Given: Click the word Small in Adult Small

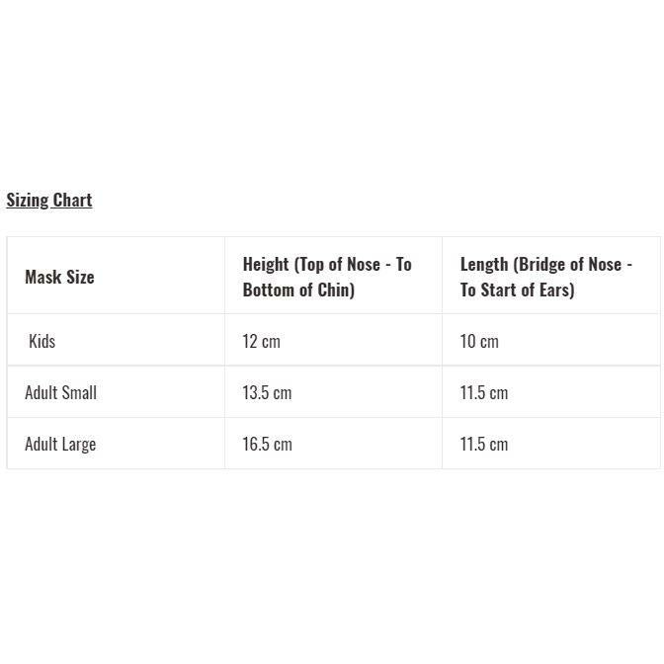Looking at the screenshot, I should click(78, 392).
